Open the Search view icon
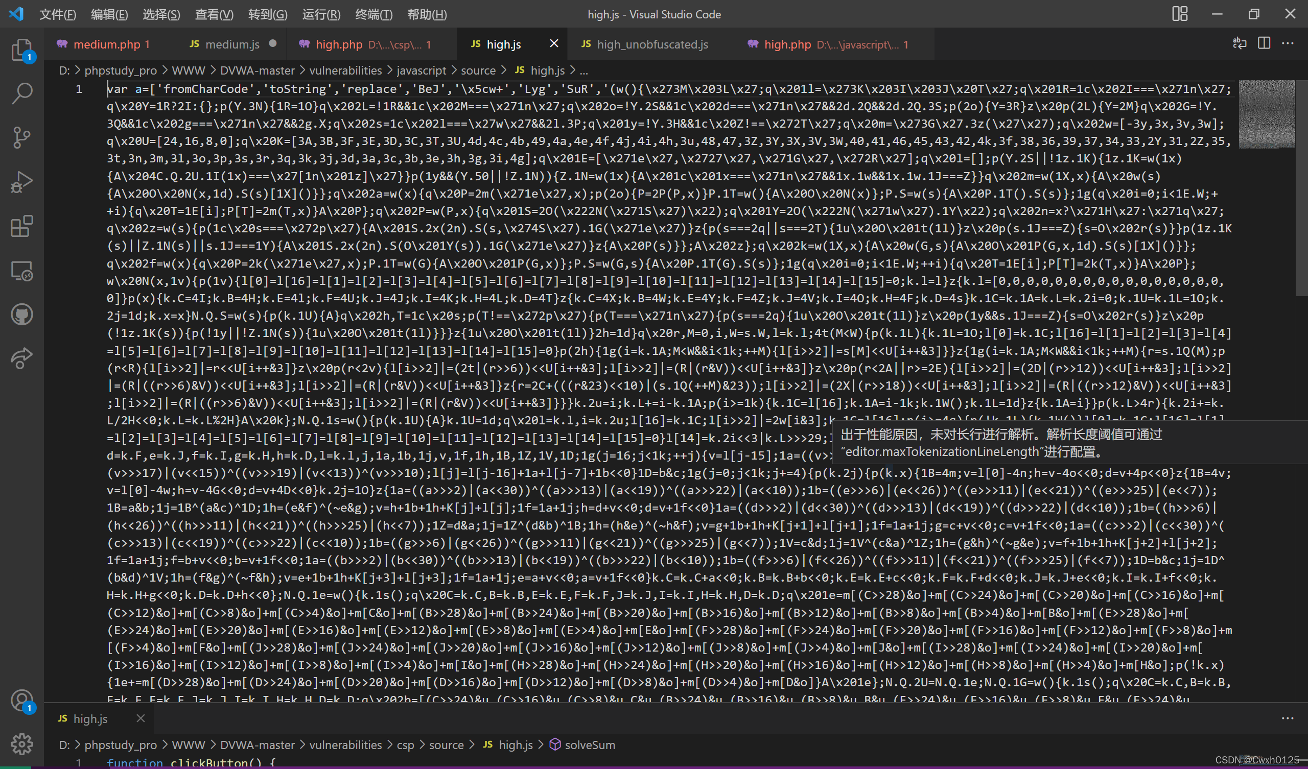The width and height of the screenshot is (1308, 769). coord(22,93)
